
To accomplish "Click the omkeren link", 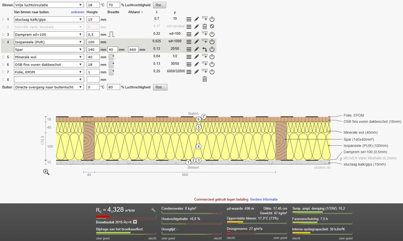I will 78,12.
